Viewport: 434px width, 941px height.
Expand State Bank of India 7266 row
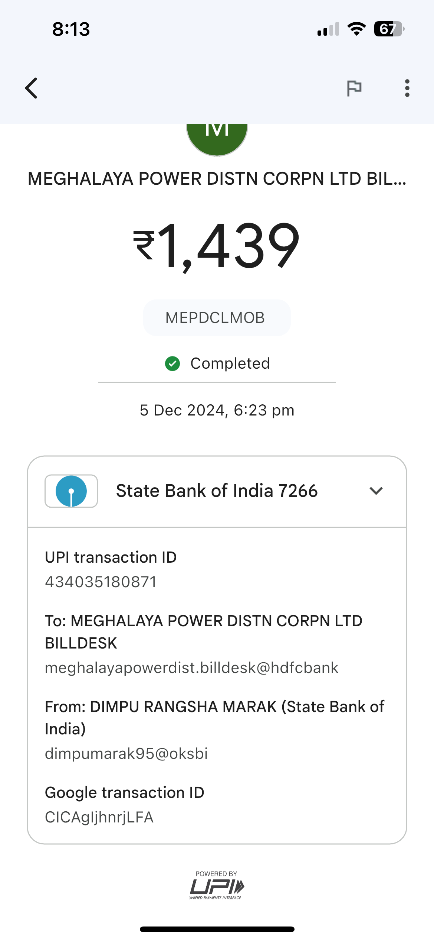point(217,491)
